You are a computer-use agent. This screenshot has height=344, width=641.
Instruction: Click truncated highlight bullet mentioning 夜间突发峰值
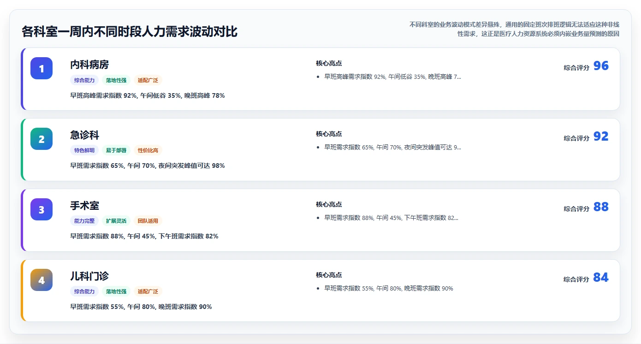(392, 148)
